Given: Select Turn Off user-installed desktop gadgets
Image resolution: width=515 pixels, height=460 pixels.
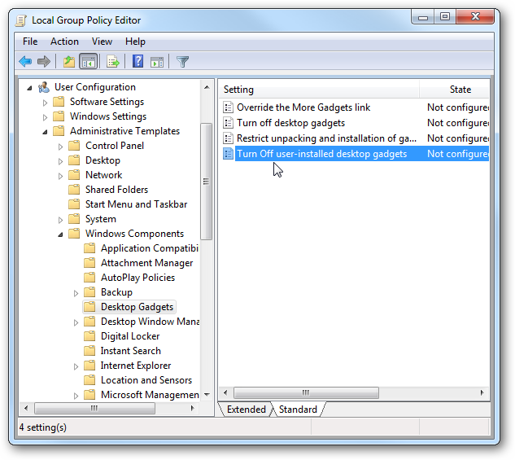Looking at the screenshot, I should (x=322, y=154).
